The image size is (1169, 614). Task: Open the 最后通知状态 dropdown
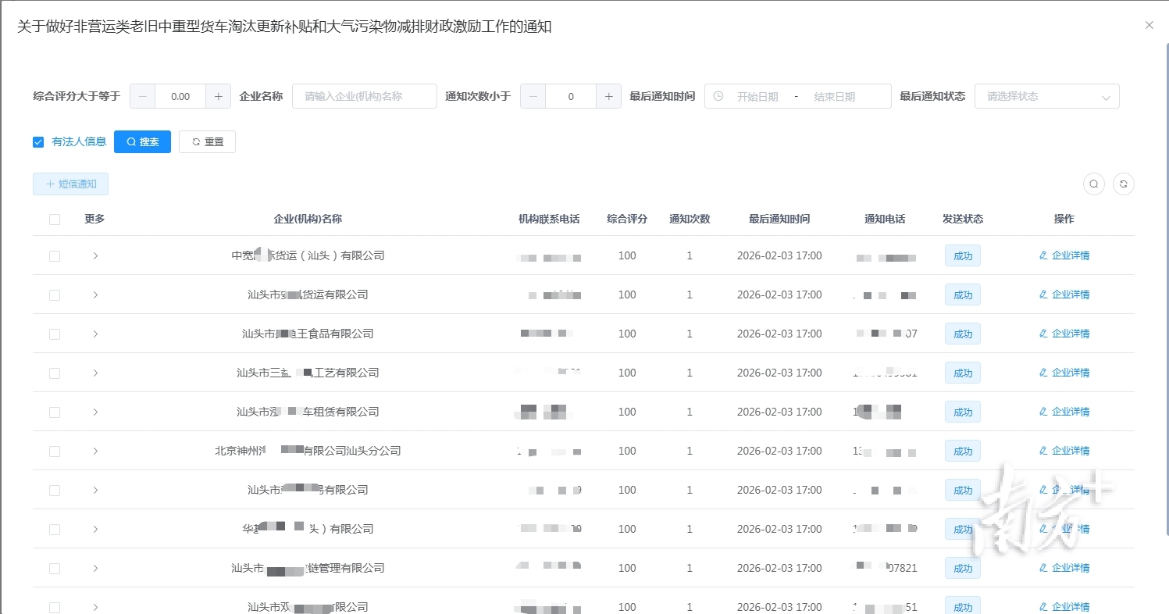pyautogui.click(x=1046, y=96)
